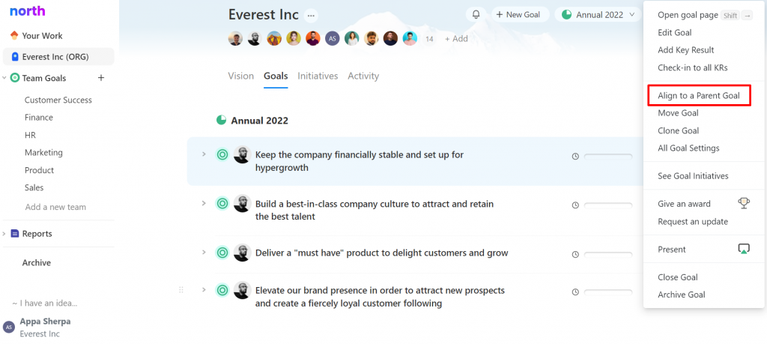This screenshot has width=767, height=344.
Task: Open the Annual 2022 period dropdown
Action: point(598,15)
